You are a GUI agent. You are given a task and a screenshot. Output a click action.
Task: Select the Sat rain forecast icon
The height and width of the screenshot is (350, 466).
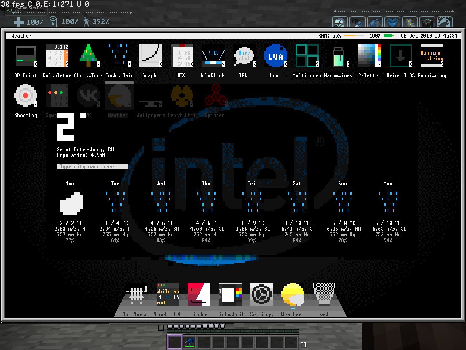[x=298, y=202]
